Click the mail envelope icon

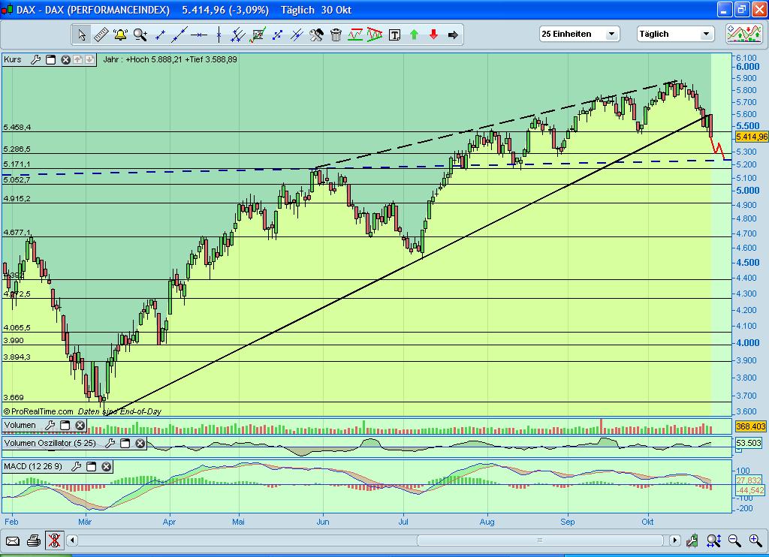(13, 540)
